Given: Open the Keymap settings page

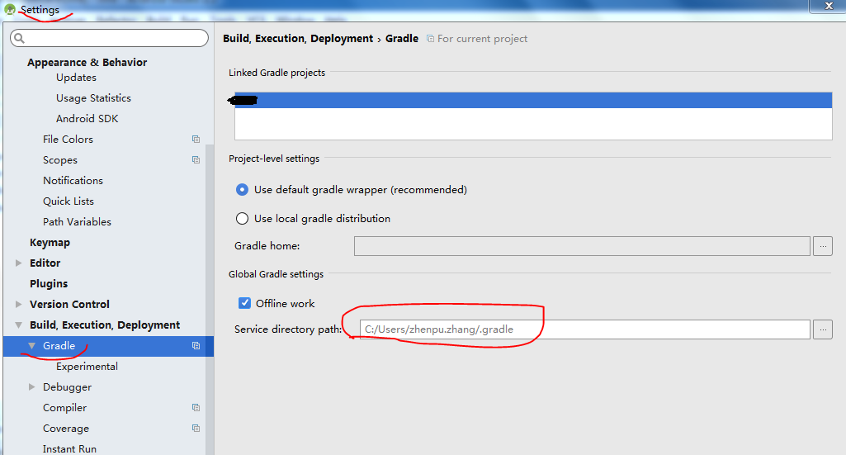Looking at the screenshot, I should 50,243.
